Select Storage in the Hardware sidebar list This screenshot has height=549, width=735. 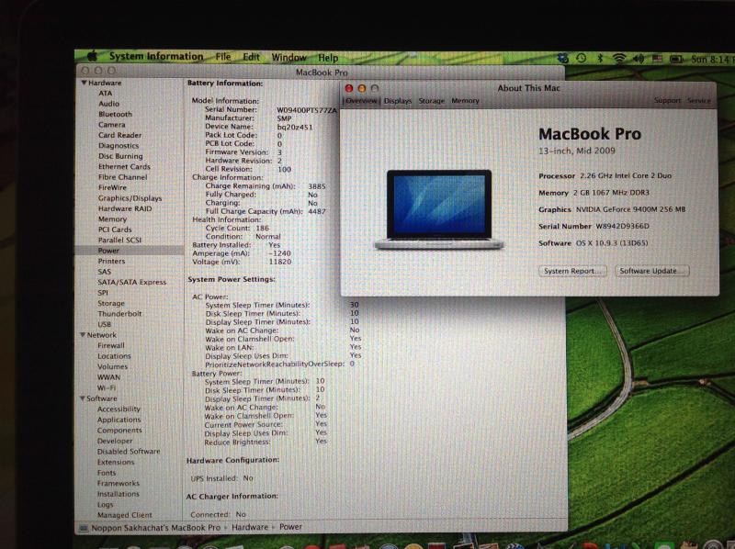(111, 303)
